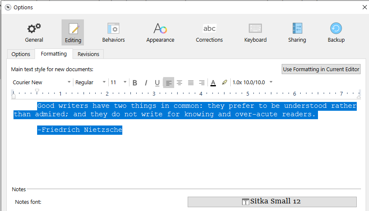The height and width of the screenshot is (211, 369).
Task: Open the Courier New font dropdown
Action: tap(42, 83)
